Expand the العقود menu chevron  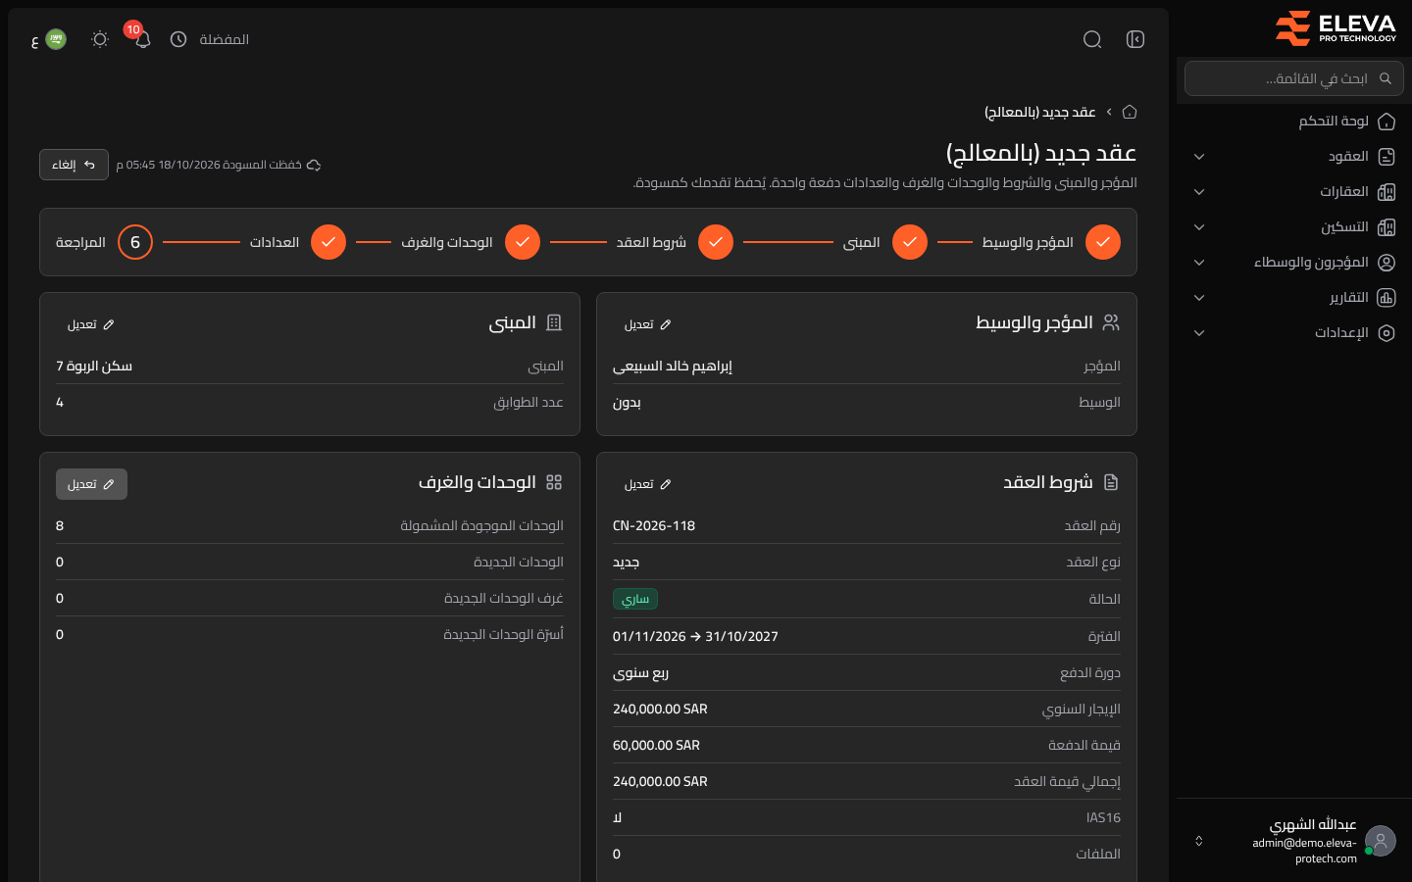point(1199,157)
